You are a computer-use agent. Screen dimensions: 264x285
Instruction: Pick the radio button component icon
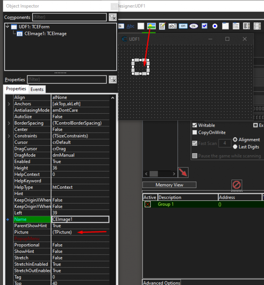(215, 26)
